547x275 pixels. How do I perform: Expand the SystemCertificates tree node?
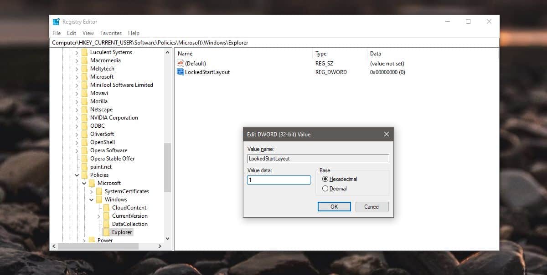tap(92, 191)
